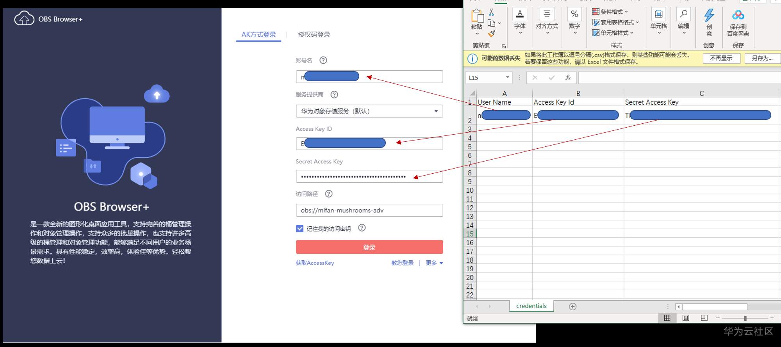Screen dimensions: 781x347
Task: Click the 保存到百度网盘 cloud icon
Action: point(738,15)
